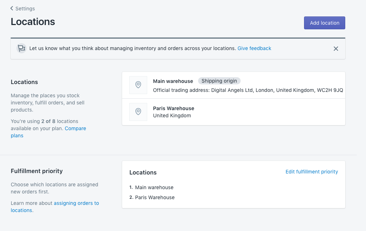The height and width of the screenshot is (231, 366).
Task: Click the Main warehouse location pin icon
Action: tap(138, 85)
